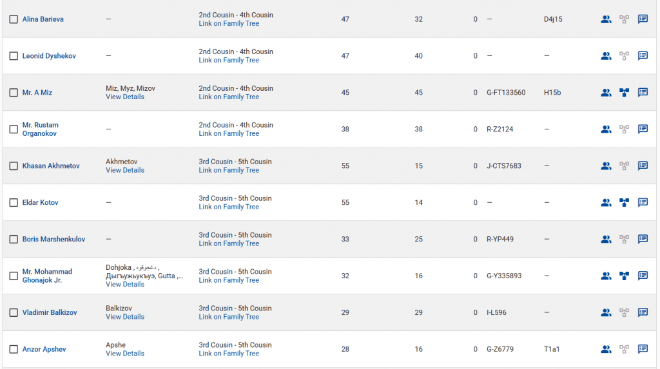This screenshot has width=660, height=369.
Task: Tick the checkbox beside Mr. A Miz
Action: click(x=14, y=93)
